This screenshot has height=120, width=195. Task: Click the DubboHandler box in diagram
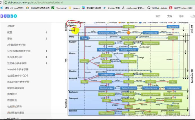pos(173,88)
